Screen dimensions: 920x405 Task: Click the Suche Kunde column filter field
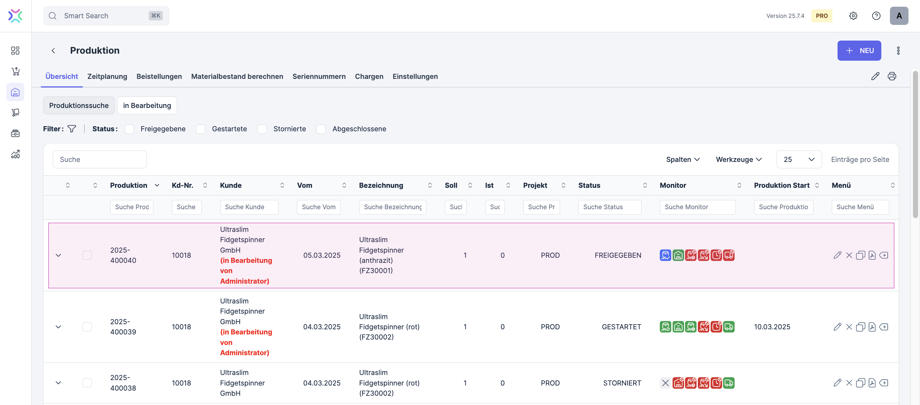click(x=249, y=207)
